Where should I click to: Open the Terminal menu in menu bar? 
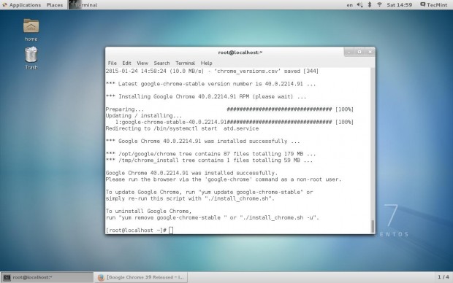point(185,63)
